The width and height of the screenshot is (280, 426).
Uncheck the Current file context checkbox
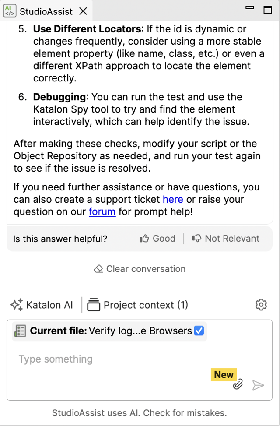pos(199,331)
